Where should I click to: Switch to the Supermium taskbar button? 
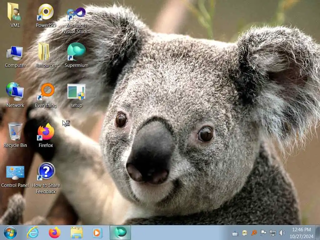pos(120,232)
